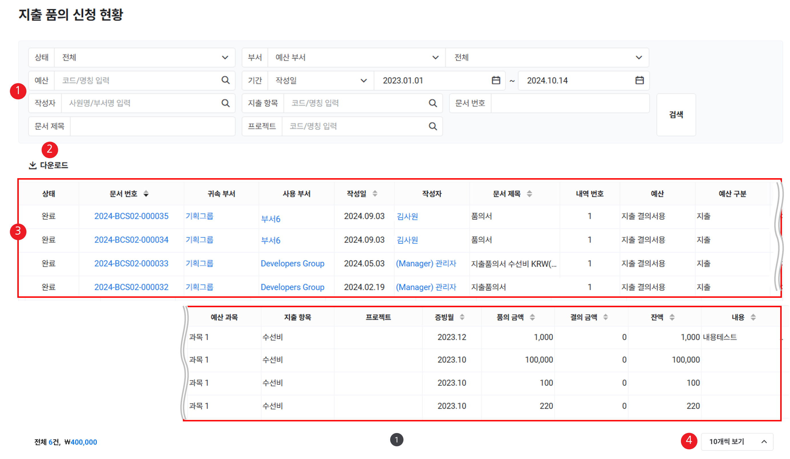Open the 작성일 period type dropdown
This screenshot has width=790, height=459.
coord(363,80)
